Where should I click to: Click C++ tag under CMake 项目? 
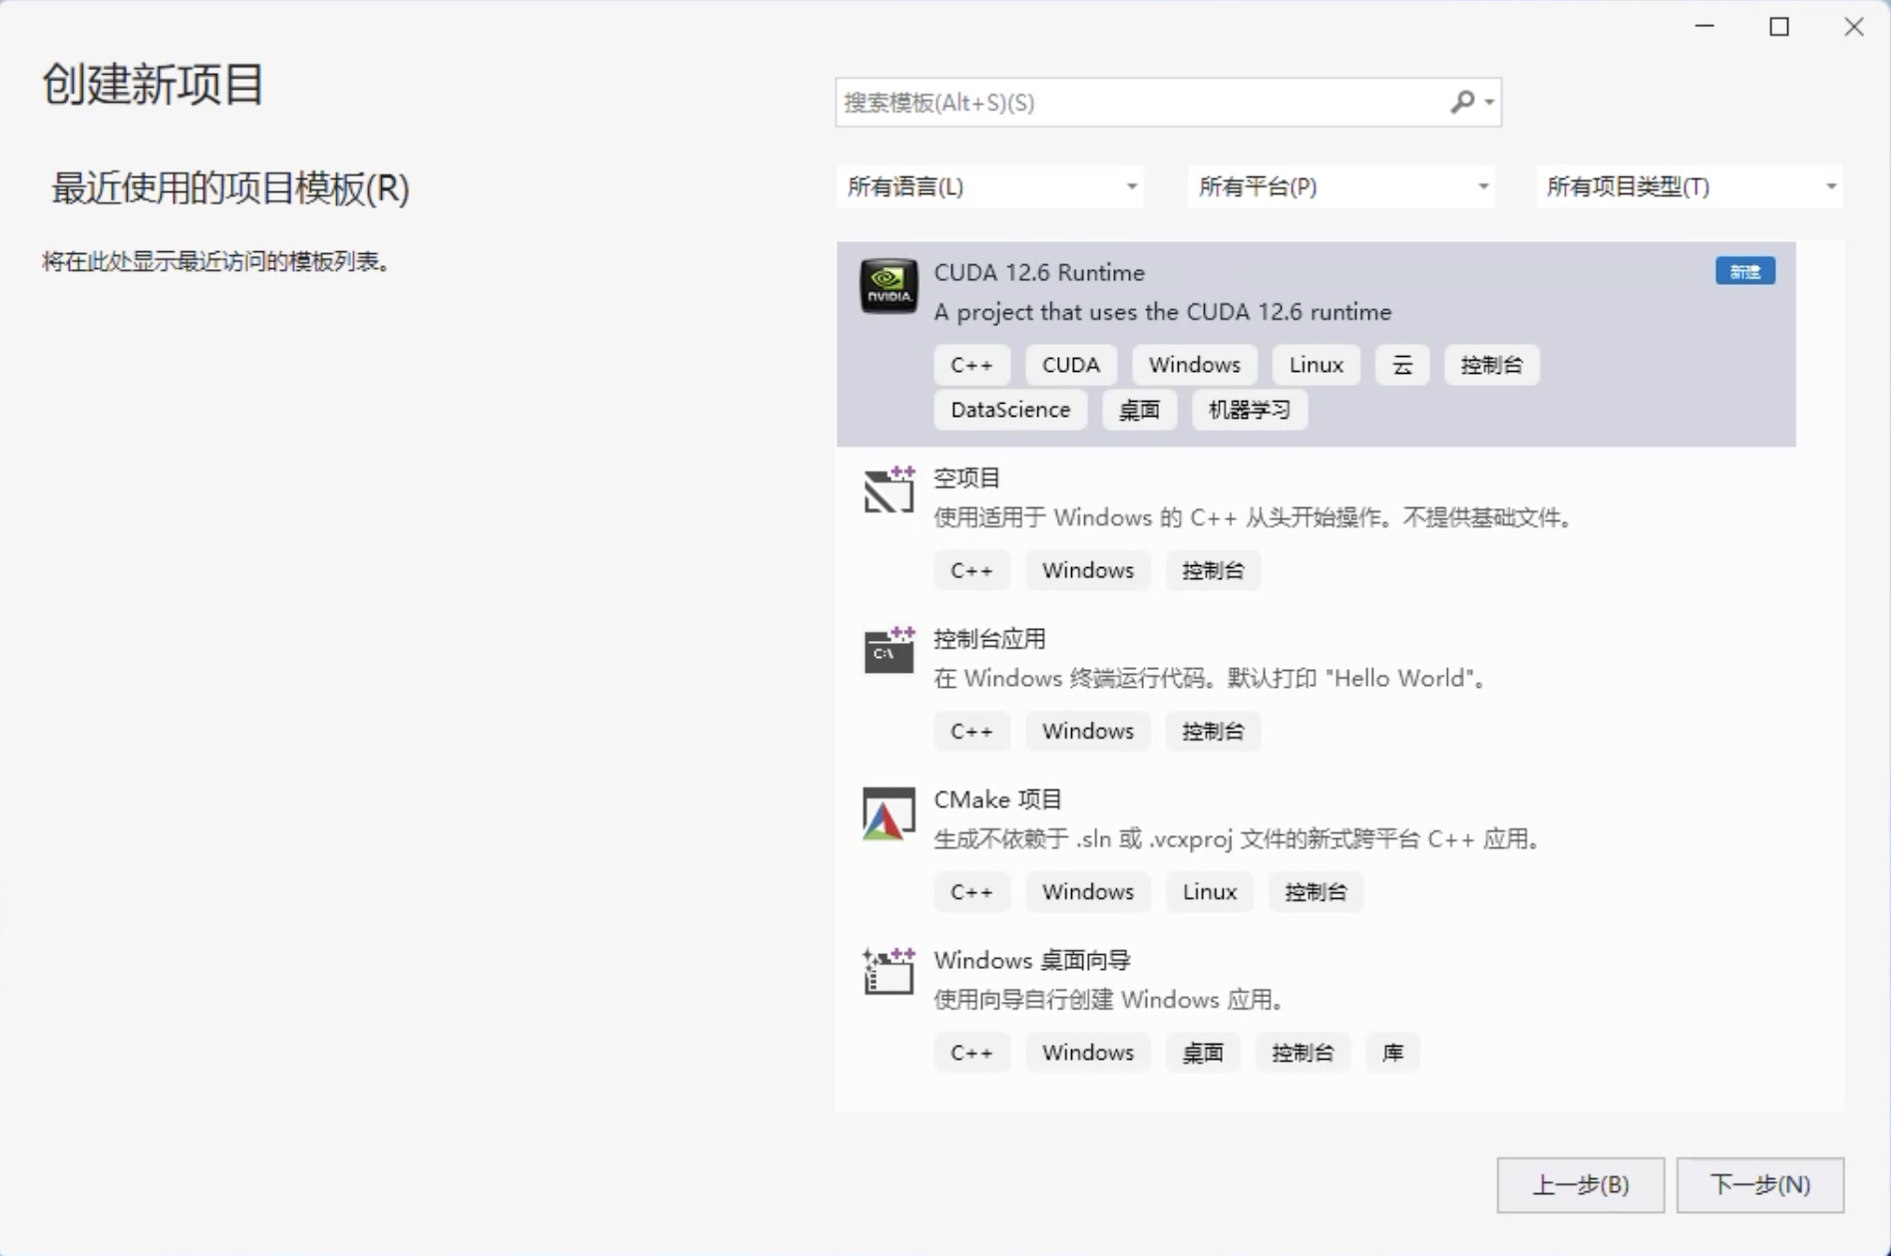pos(971,891)
